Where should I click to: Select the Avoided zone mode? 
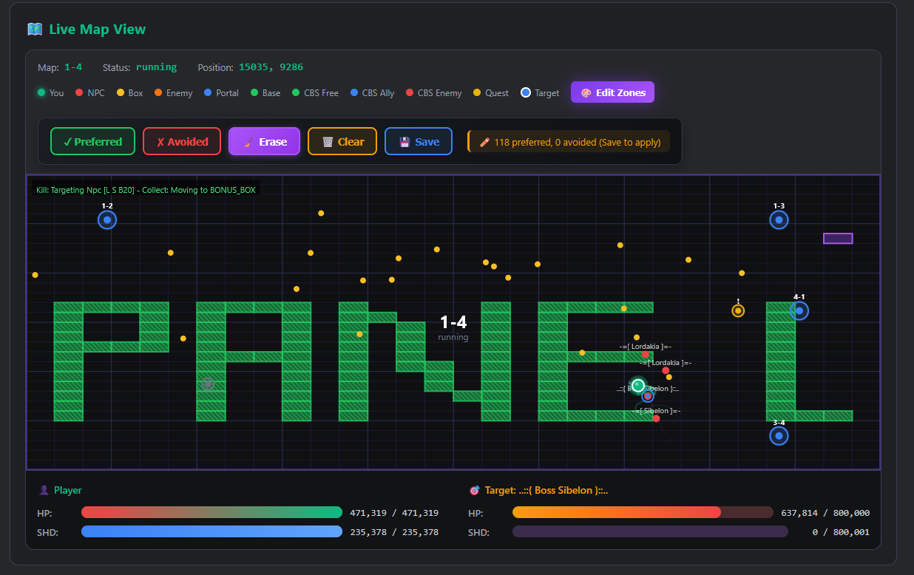tap(182, 142)
